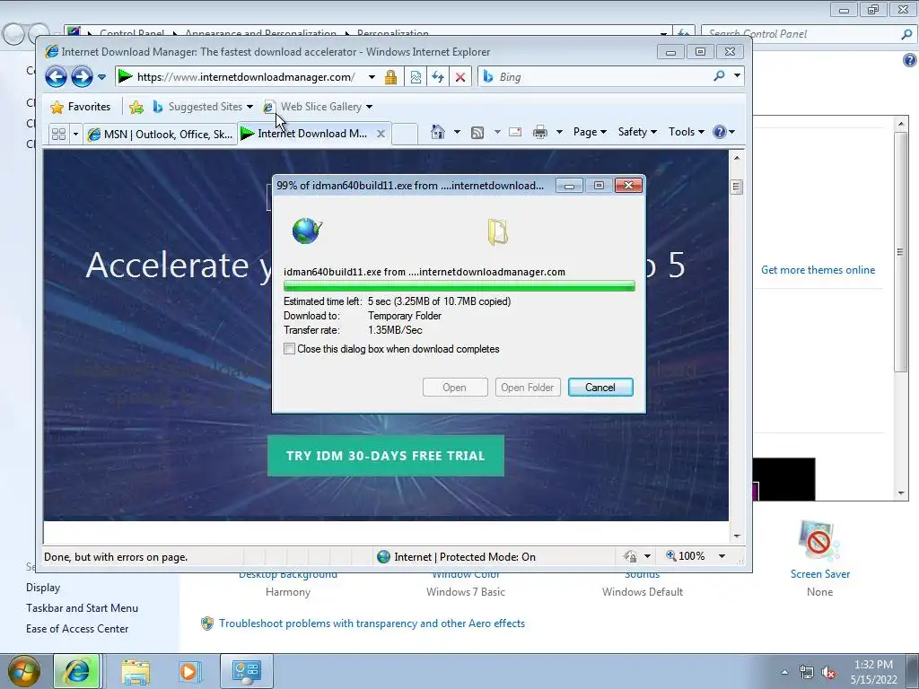
Task: Click the Print icon
Action: (539, 132)
